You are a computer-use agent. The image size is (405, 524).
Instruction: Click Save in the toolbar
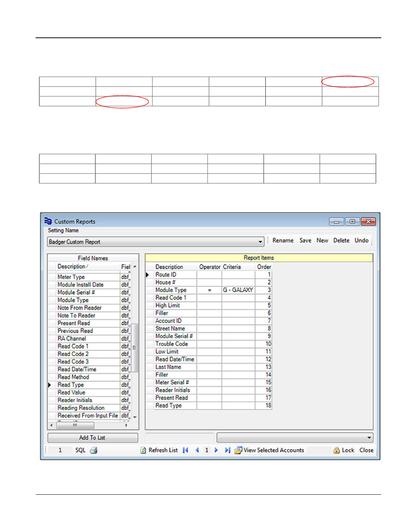tap(305, 240)
